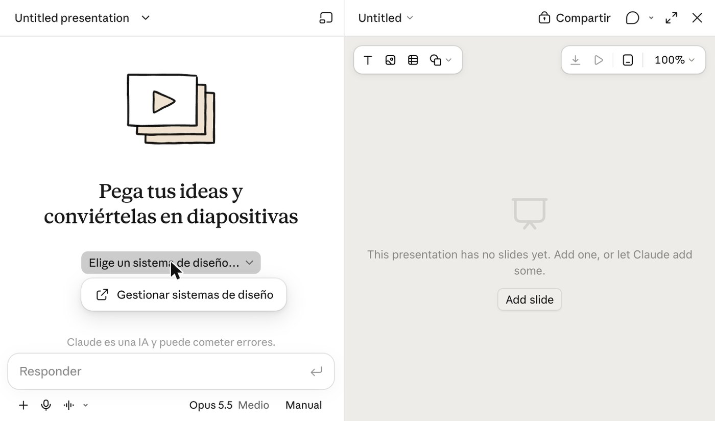Download the presentation

[x=575, y=60]
